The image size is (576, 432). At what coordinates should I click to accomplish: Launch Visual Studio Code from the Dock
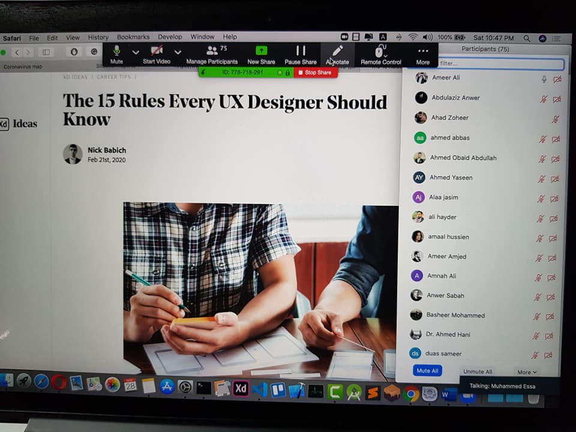click(260, 389)
